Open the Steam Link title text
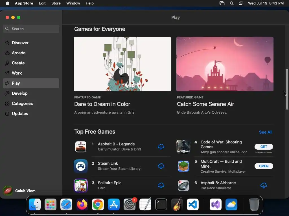This screenshot has height=216, width=289. point(108,163)
